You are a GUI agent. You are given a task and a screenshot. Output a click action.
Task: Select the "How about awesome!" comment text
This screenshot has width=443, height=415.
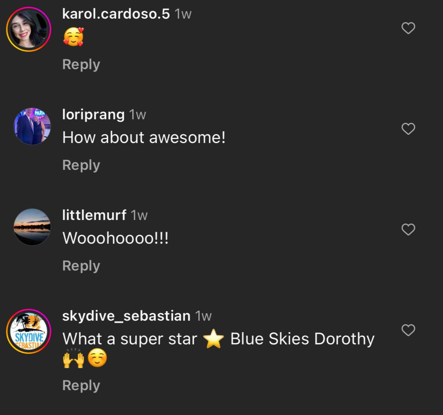click(x=144, y=138)
